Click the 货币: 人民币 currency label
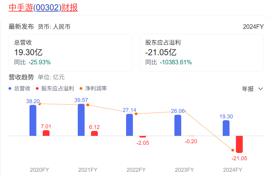This screenshot has width=271, height=176. [54, 27]
